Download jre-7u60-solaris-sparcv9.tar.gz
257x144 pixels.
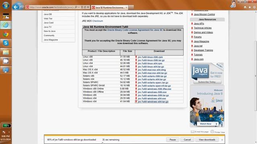click(x=154, y=86)
